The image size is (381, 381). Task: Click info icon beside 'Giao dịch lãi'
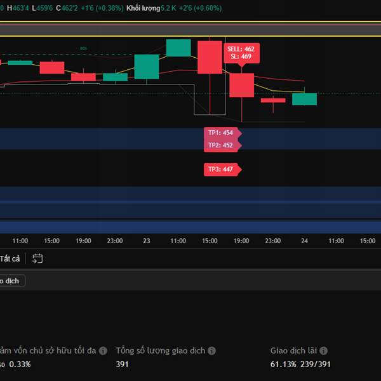point(323,351)
